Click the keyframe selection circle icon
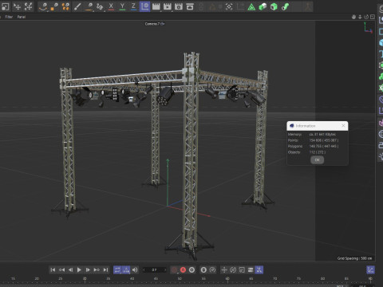Image resolution: width=383 pixels, height=287 pixels. 191,270
